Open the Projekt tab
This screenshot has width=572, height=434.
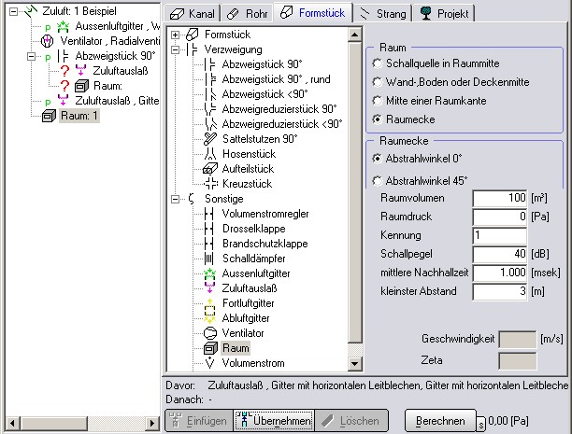[x=443, y=13]
